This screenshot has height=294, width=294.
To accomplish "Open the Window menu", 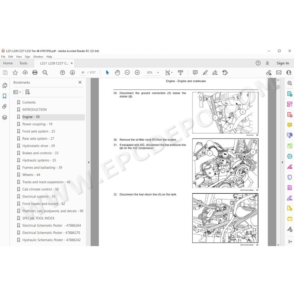I will [38, 57].
